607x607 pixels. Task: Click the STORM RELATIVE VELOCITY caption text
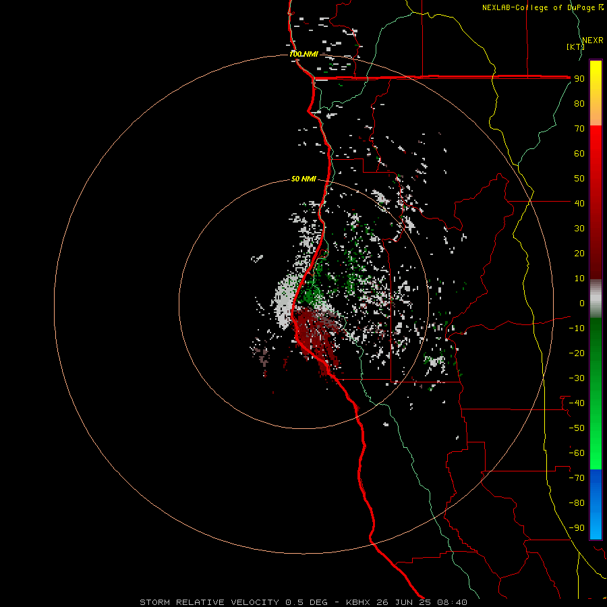point(209,602)
